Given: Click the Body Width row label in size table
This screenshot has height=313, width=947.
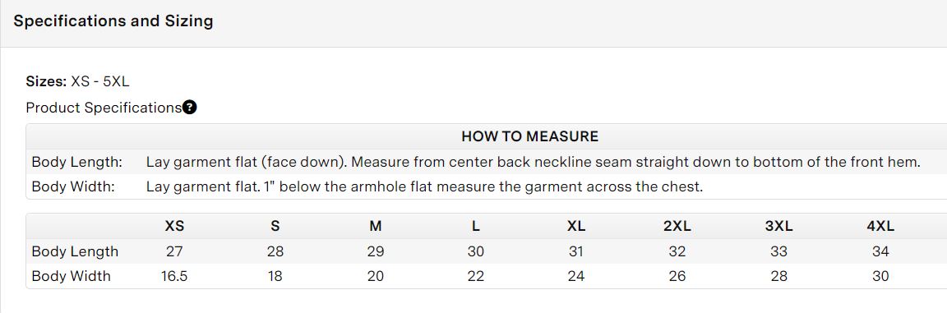Looking at the screenshot, I should 72,276.
